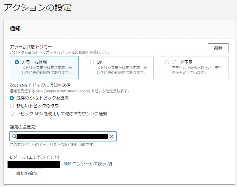The image size is (237, 187).
Task: Select the OK alarm state trigger
Action: coord(119,68)
